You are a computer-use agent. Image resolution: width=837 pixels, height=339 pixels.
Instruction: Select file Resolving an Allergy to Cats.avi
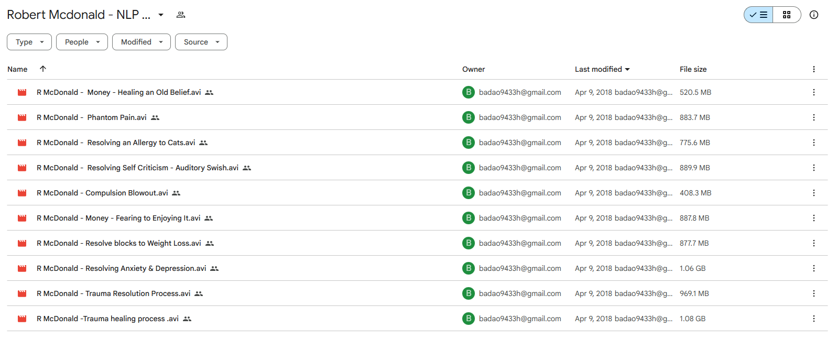[116, 143]
